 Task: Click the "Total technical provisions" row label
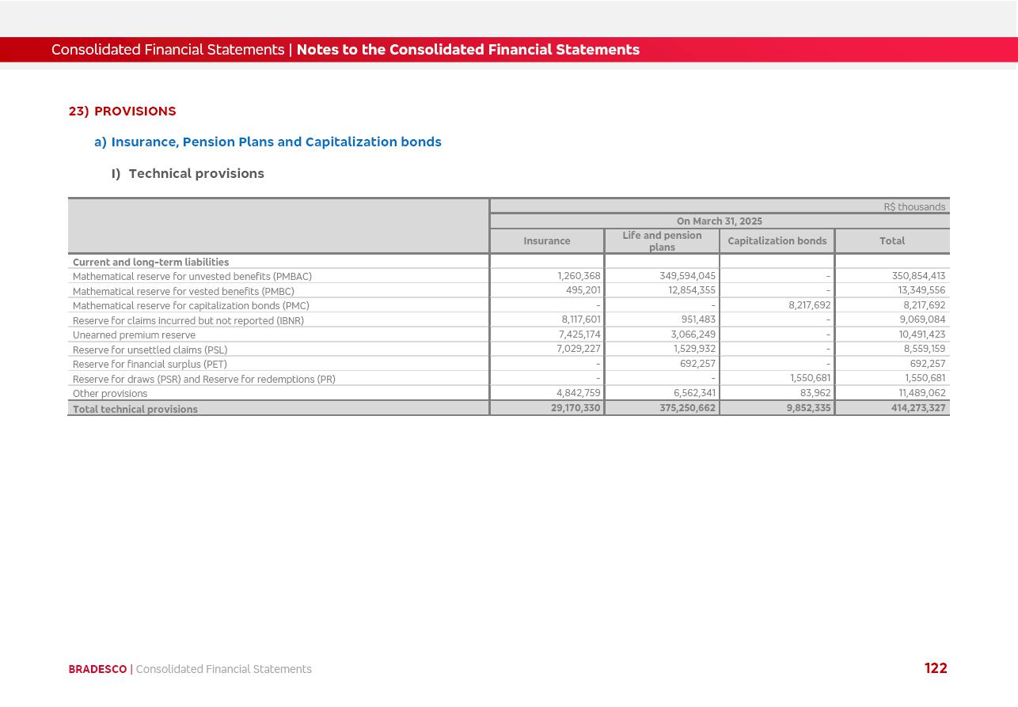tap(135, 410)
